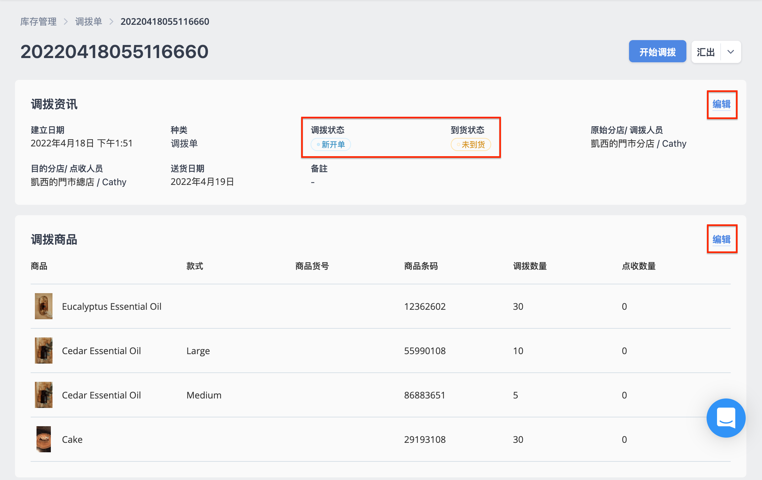Click the Cake product thumbnail
762x480 pixels.
coord(44,439)
